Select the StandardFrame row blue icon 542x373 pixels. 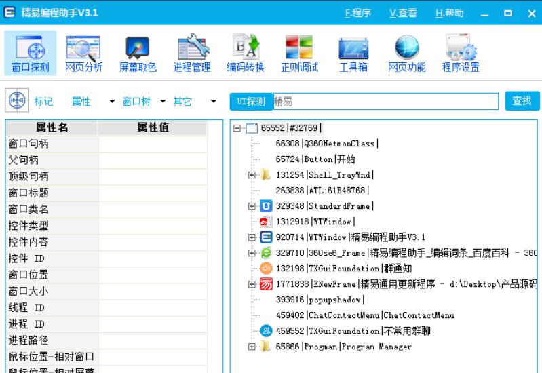pos(266,206)
